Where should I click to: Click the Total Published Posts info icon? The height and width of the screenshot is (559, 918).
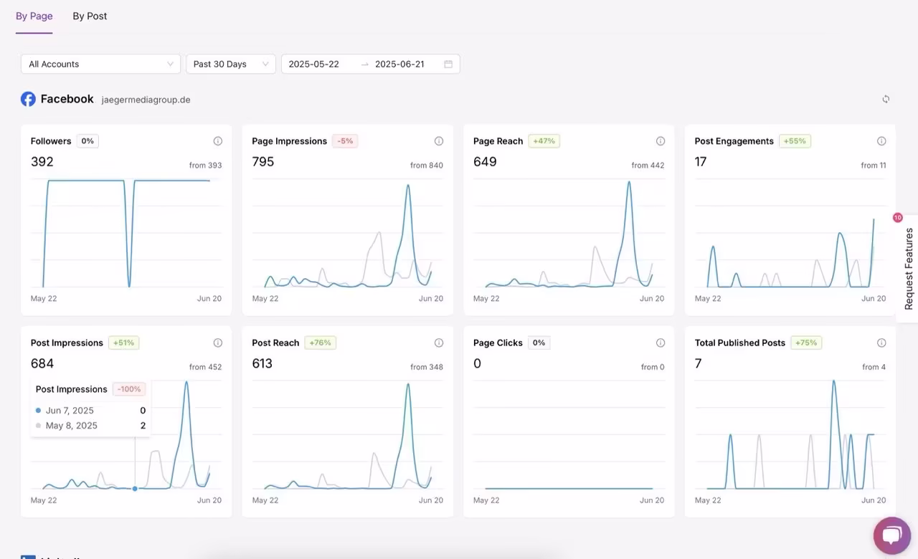click(881, 343)
